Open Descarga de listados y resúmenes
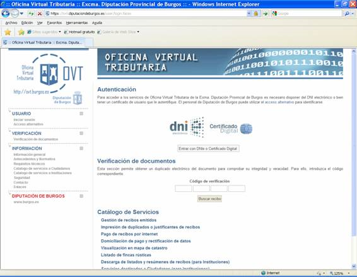This screenshot has height=277, width=357. click(x=165, y=262)
